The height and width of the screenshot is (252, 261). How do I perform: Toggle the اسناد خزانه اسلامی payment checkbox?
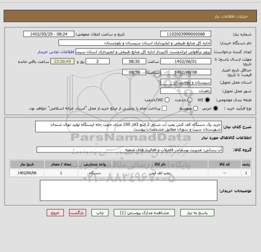[x=164, y=109]
